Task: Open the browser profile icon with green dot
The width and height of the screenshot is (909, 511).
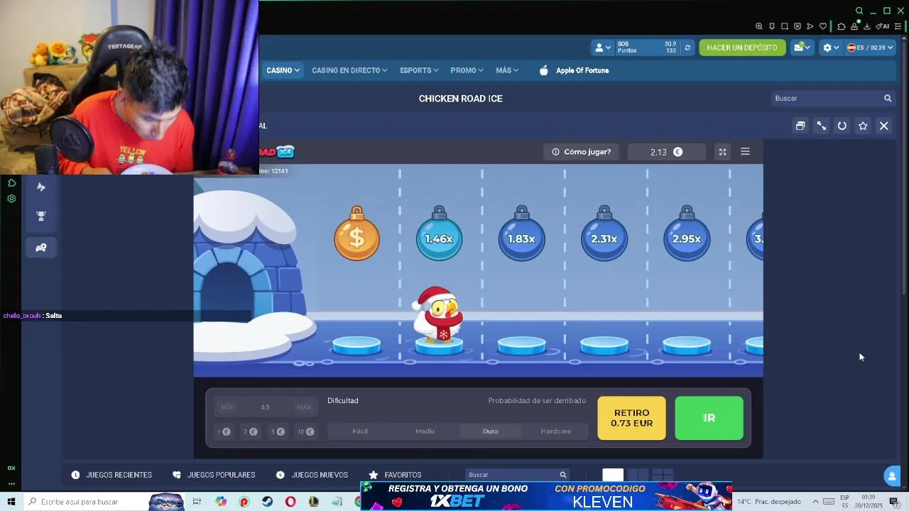Action: [x=854, y=26]
